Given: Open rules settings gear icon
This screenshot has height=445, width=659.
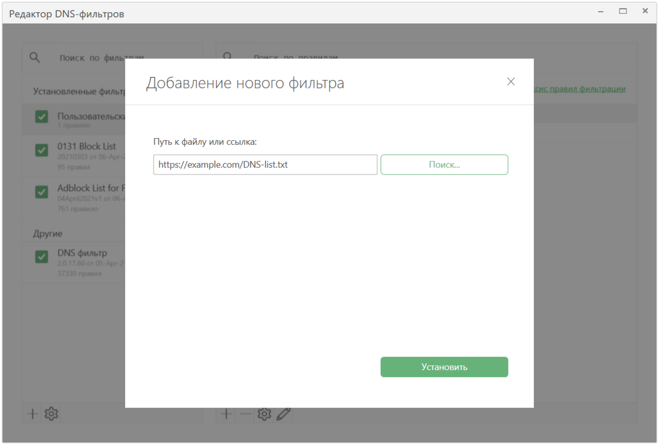Looking at the screenshot, I should (x=264, y=414).
